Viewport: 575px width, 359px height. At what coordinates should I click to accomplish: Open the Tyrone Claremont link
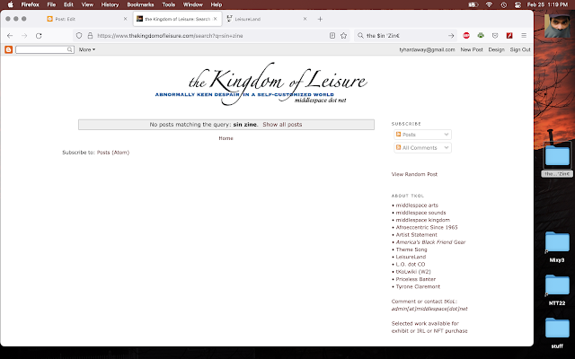coord(418,286)
